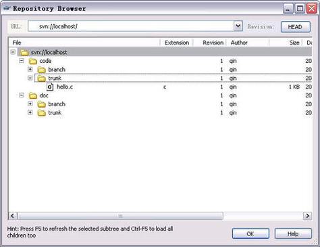Click the folder icon of code's branch

click(41, 70)
